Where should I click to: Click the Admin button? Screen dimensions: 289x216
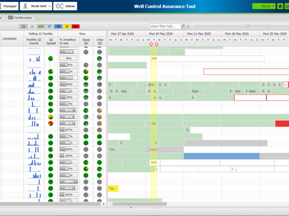coord(65,6)
